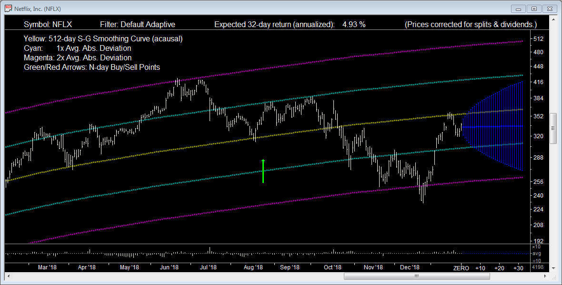The height and width of the screenshot is (285, 562).
Task: Click the 384 price axis label
Action: (x=538, y=98)
